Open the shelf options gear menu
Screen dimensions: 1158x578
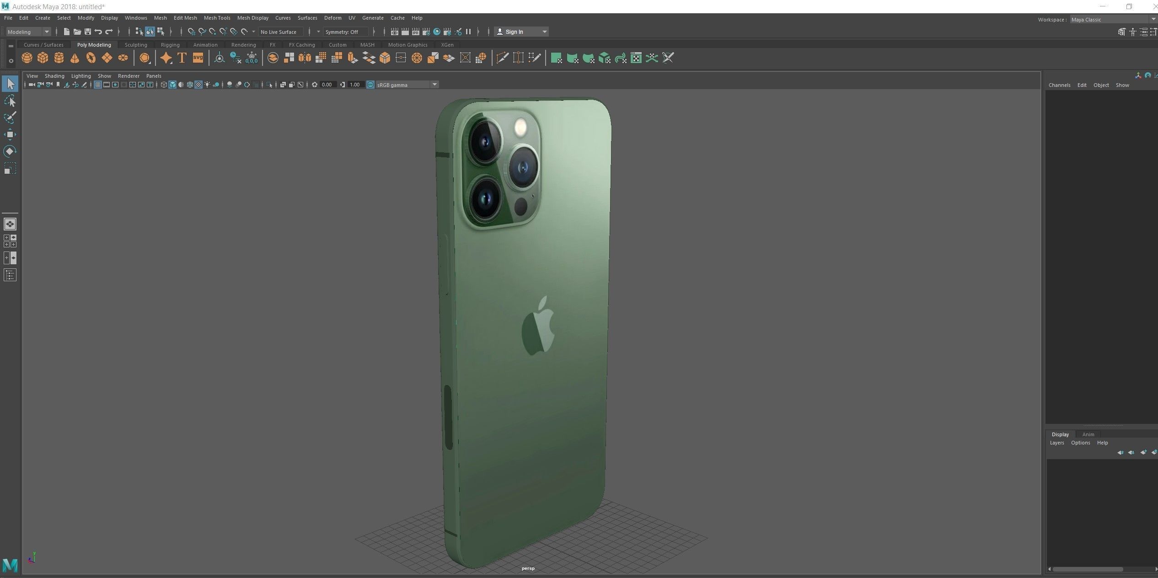(11, 61)
